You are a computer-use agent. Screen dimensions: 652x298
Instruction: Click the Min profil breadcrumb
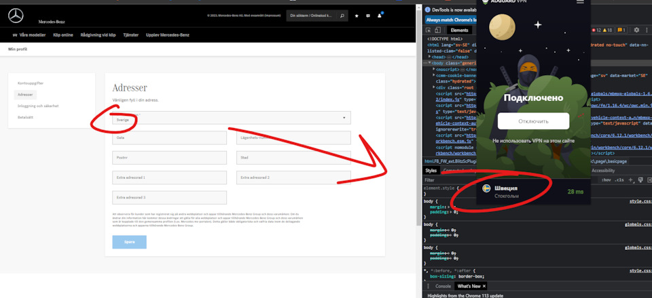[18, 49]
